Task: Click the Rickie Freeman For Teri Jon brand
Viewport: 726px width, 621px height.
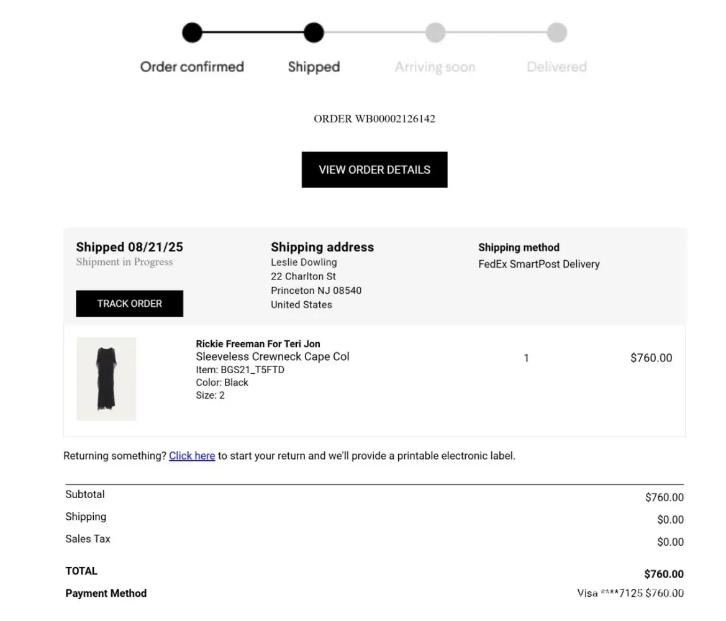Action: coord(258,343)
